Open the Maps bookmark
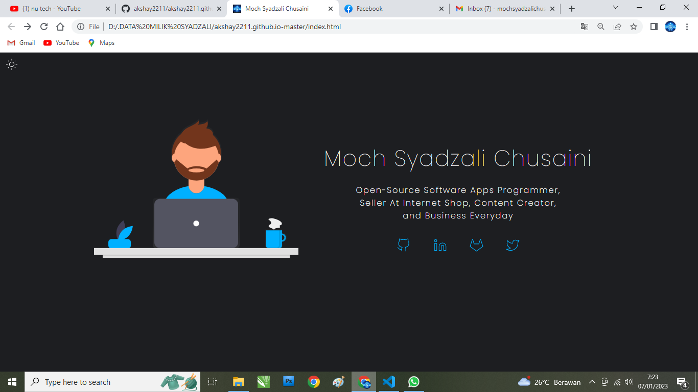The height and width of the screenshot is (392, 698). point(101,43)
